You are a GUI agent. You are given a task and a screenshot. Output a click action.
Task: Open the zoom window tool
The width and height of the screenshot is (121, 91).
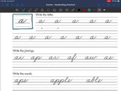[x=17, y=10]
